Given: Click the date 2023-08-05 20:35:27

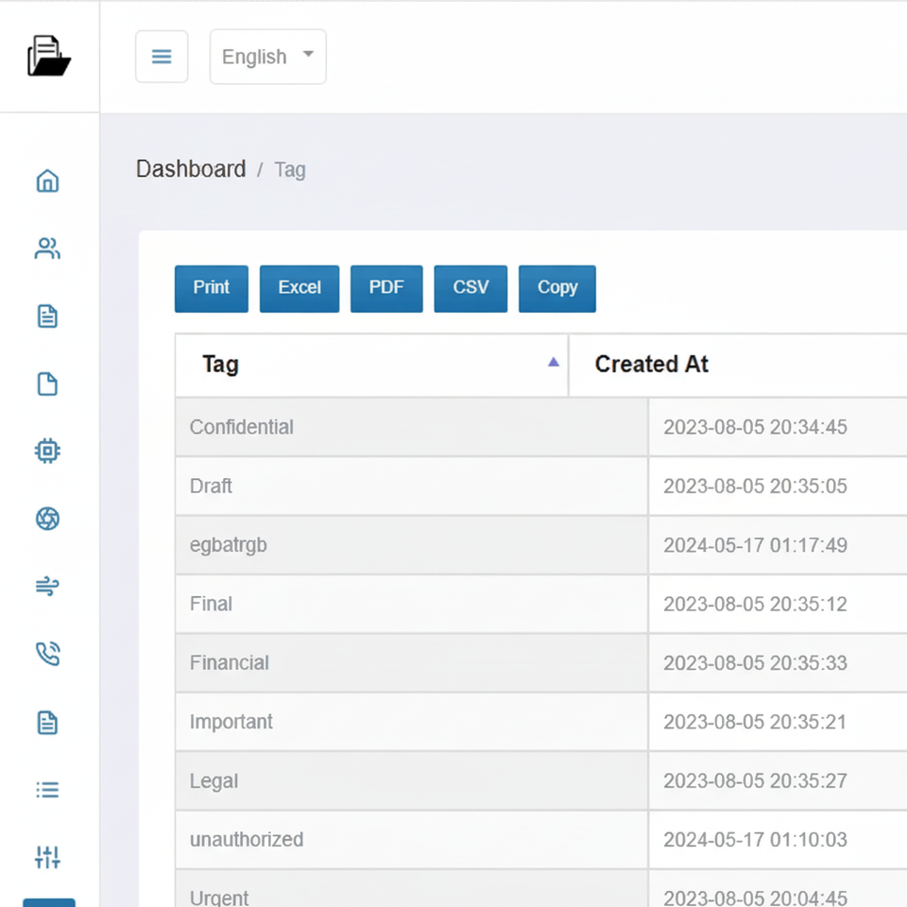Looking at the screenshot, I should 755,781.
